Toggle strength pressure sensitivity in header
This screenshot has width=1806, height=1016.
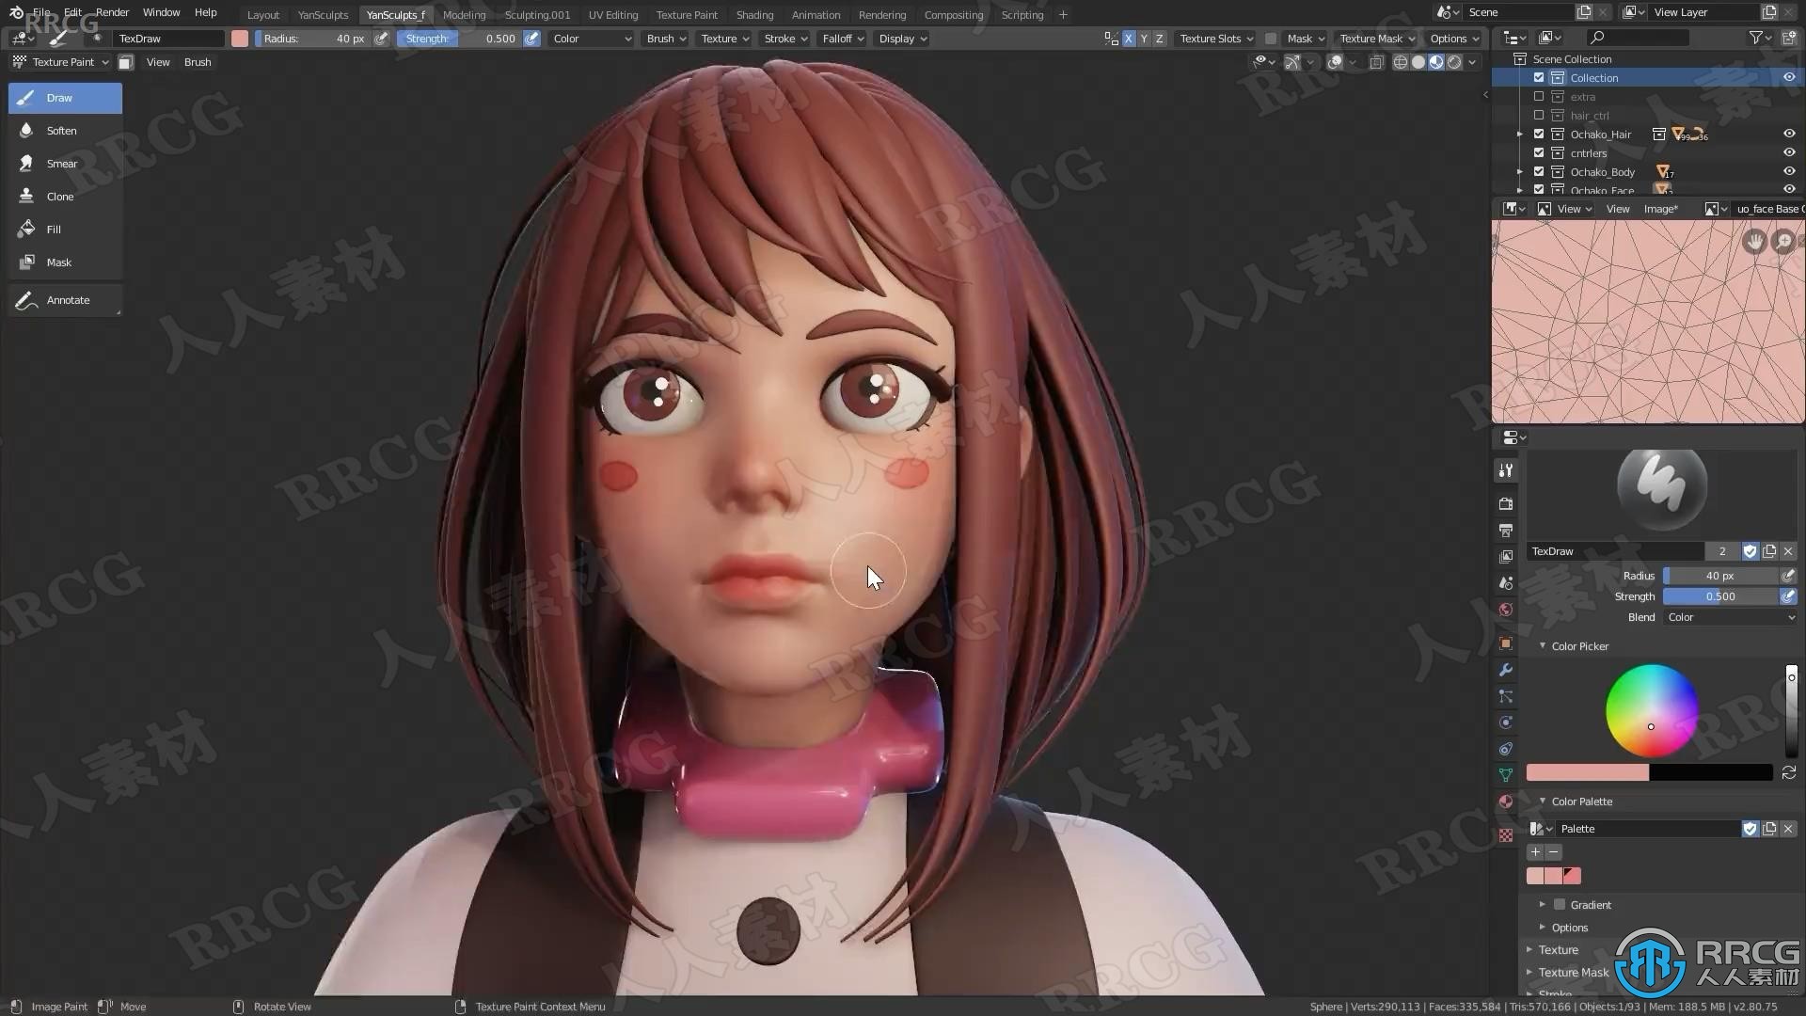click(531, 39)
